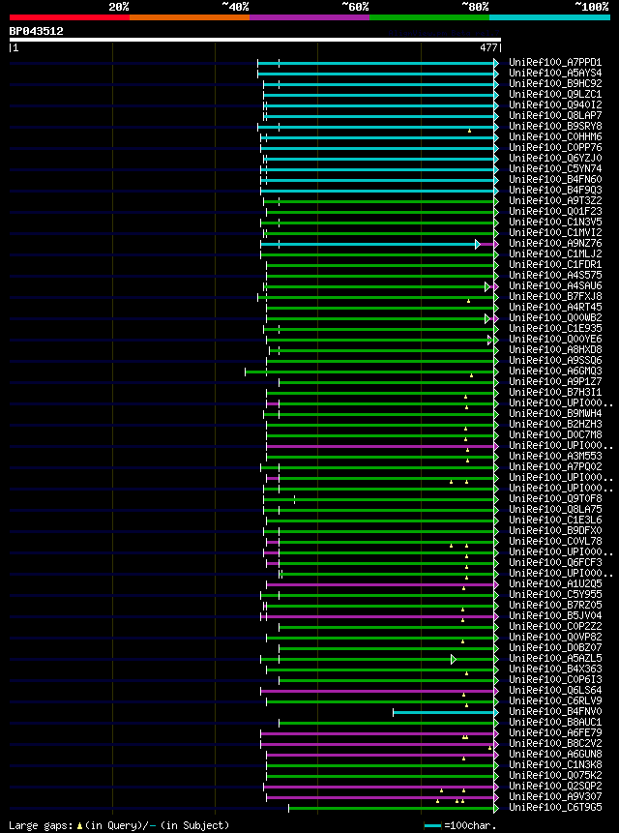Open hit UniRef100_Q9LZC1
The width and height of the screenshot is (619, 833).
click(x=555, y=95)
